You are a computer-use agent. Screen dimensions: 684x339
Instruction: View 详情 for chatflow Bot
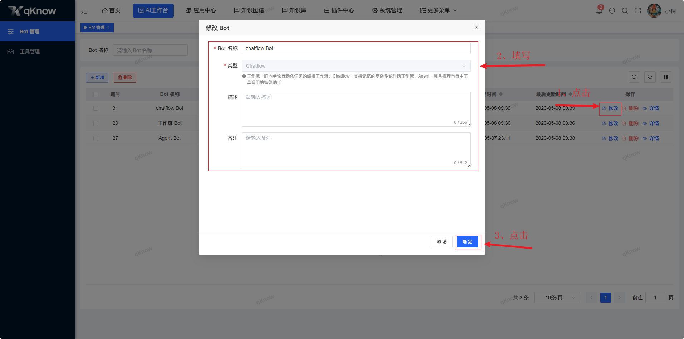pos(651,108)
